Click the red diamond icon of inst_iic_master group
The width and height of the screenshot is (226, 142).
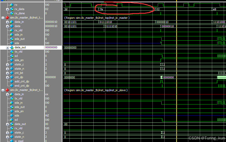coord(7,18)
